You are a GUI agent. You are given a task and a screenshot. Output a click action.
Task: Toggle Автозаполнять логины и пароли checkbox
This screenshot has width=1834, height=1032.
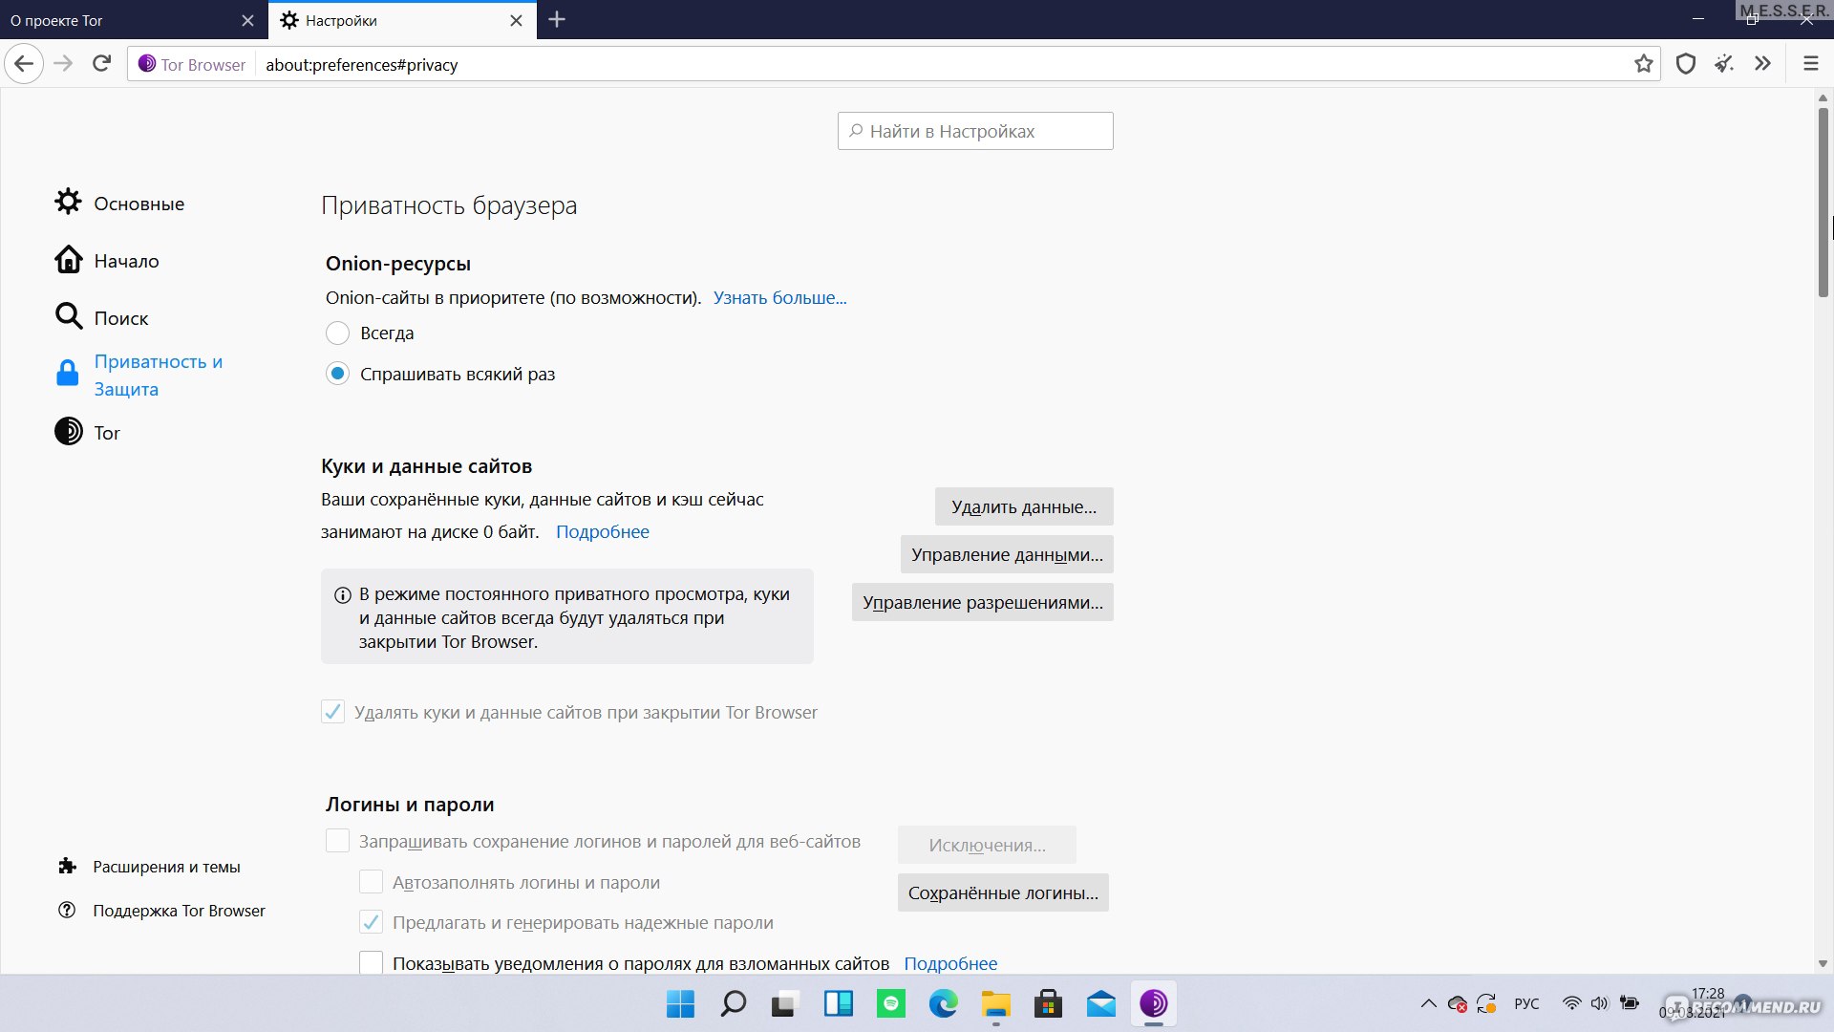(371, 881)
